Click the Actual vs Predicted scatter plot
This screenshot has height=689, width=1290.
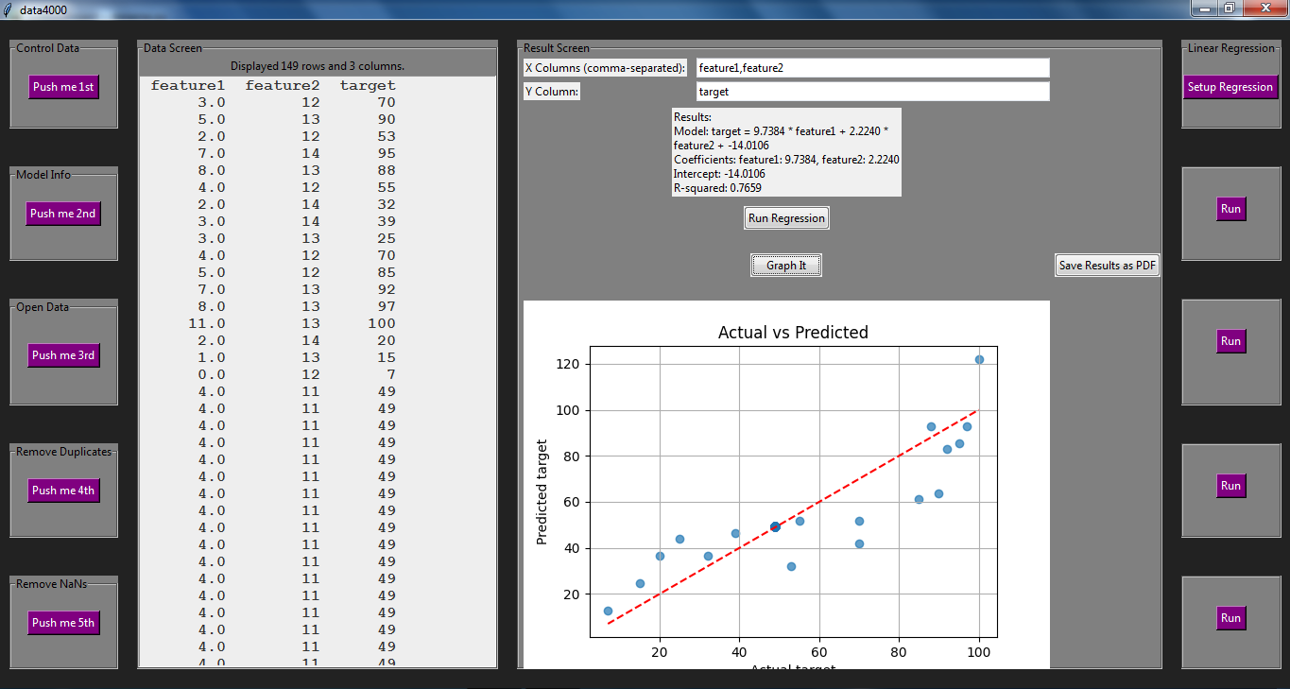click(792, 491)
